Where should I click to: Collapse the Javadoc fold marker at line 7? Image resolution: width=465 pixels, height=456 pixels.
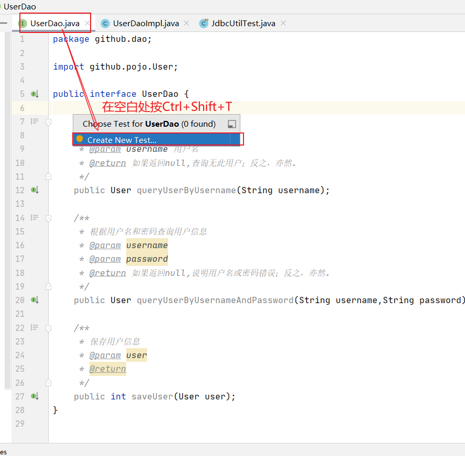click(x=48, y=122)
